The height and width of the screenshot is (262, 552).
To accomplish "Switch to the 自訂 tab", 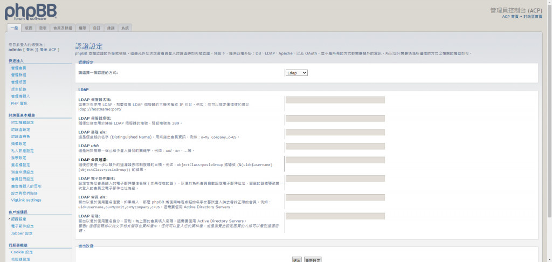I will (x=96, y=28).
